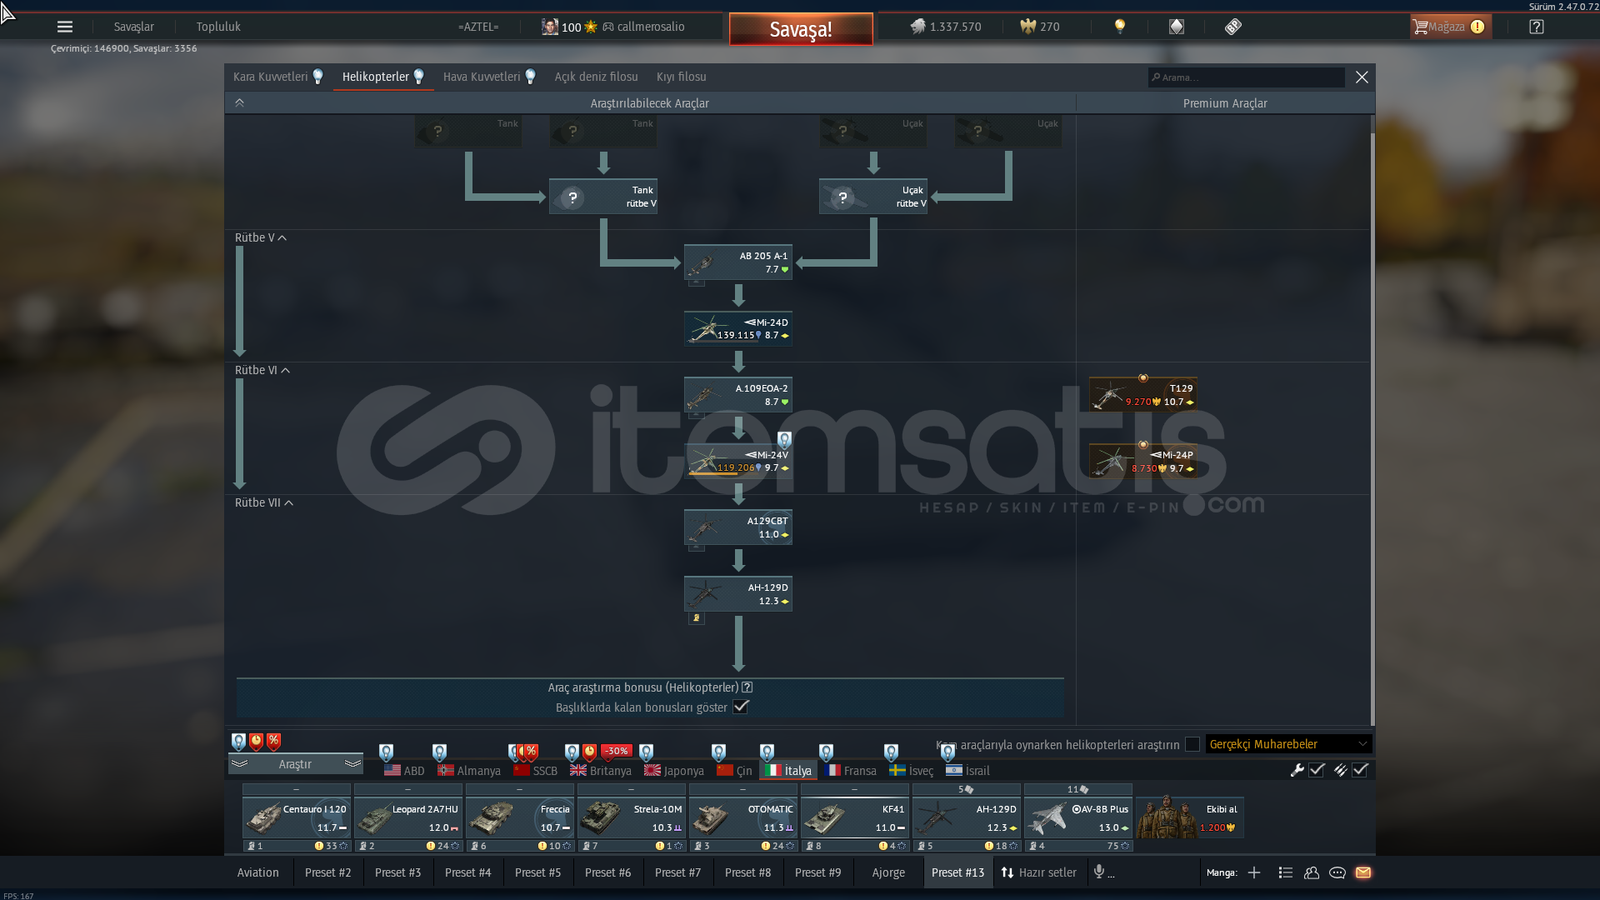The width and height of the screenshot is (1600, 900).
Task: Toggle Başlıklarda kalan bonusları göster checkbox
Action: tap(741, 707)
